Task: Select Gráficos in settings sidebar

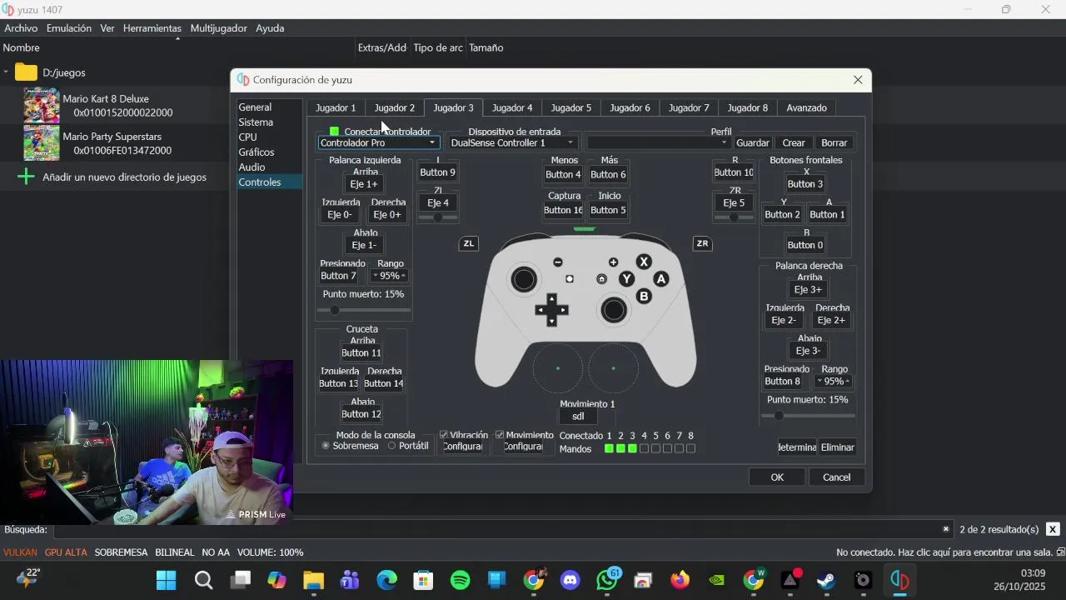Action: pos(257,152)
